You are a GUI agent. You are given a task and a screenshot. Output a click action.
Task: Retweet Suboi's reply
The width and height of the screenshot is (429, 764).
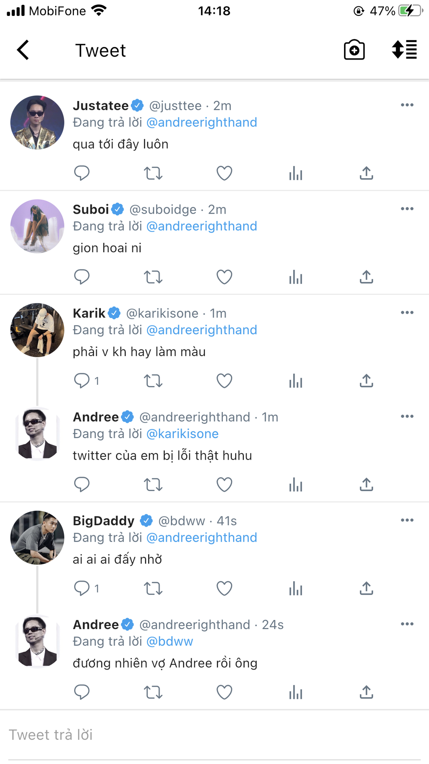click(153, 277)
